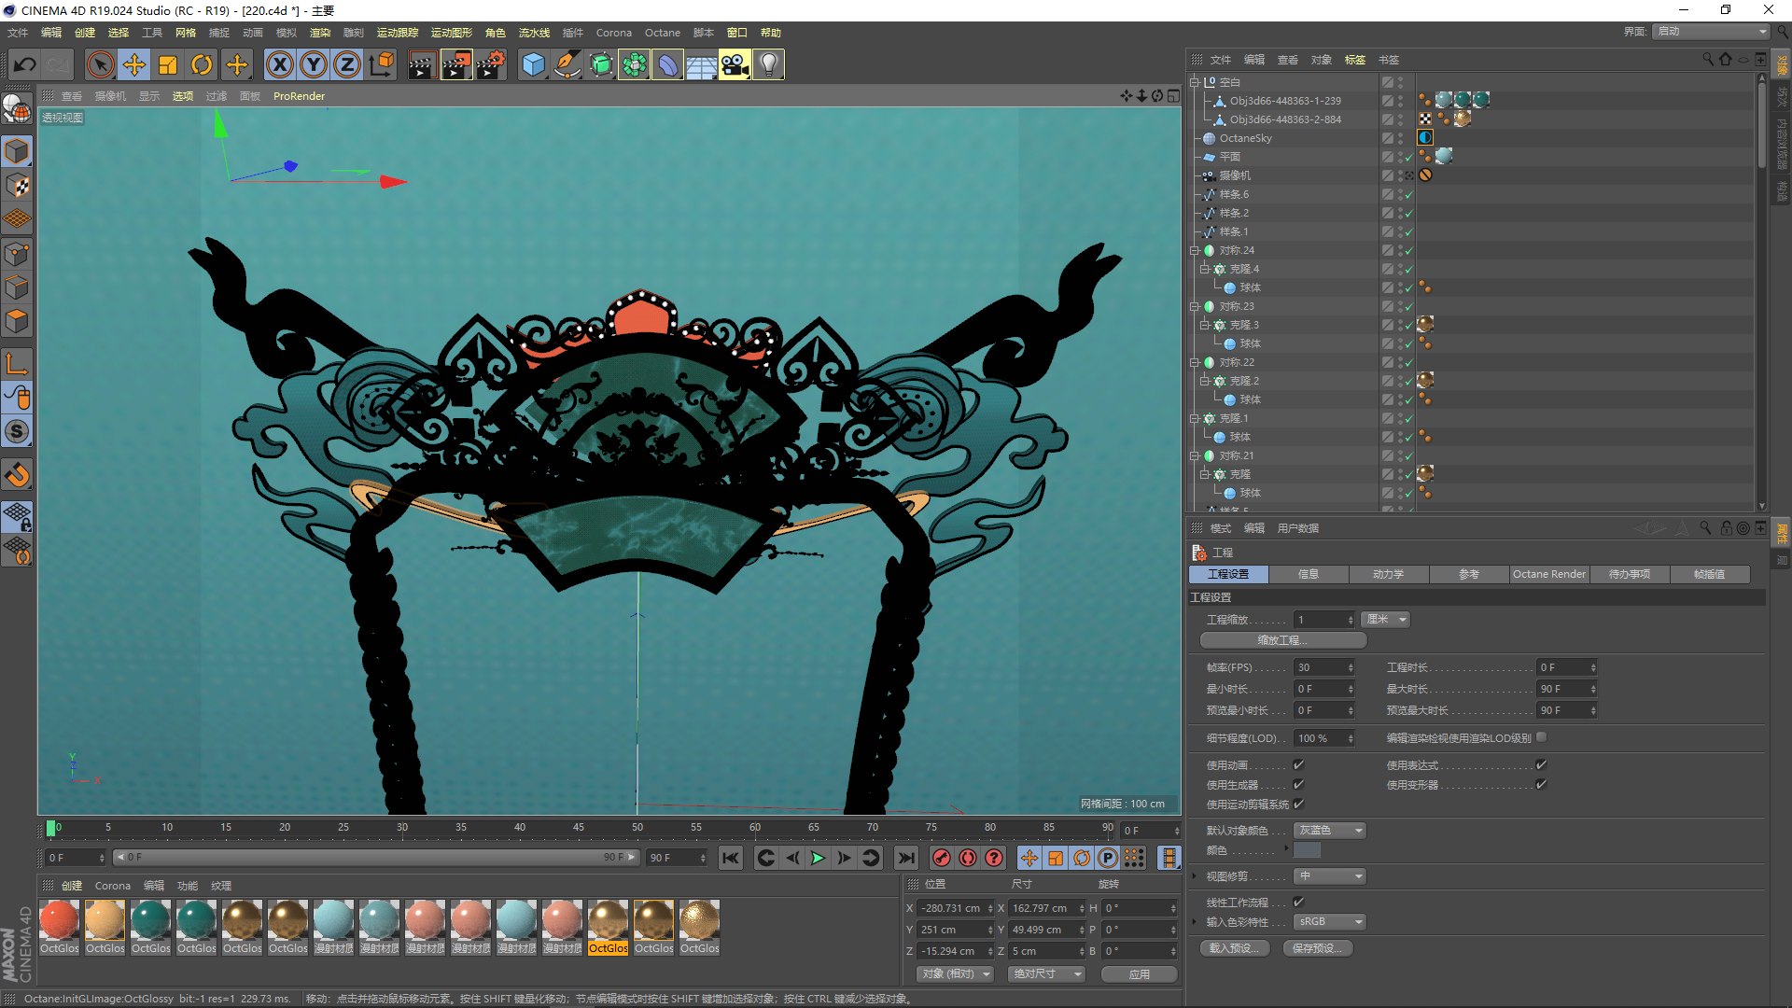
Task: Open the 默认对象颜色 dropdown
Action: (x=1329, y=830)
